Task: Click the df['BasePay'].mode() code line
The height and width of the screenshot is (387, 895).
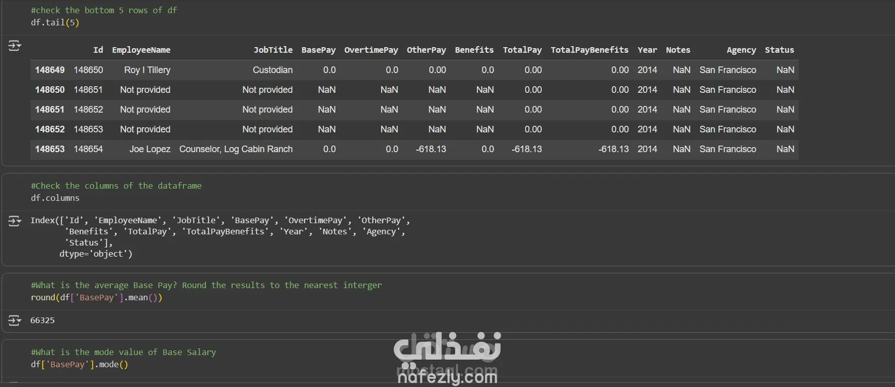Action: point(79,365)
